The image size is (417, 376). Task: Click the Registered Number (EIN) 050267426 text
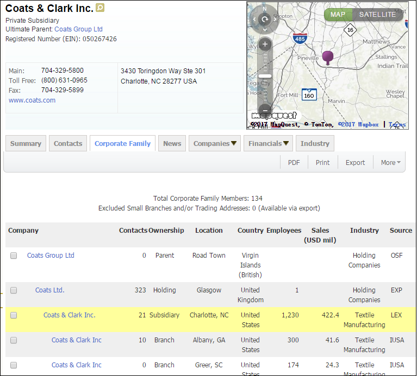point(61,39)
